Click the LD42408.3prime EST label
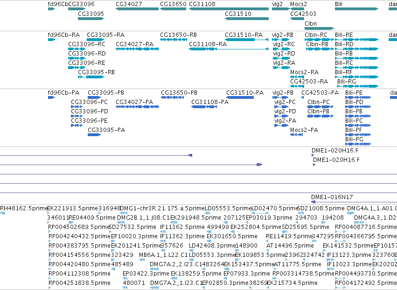 (x=212, y=246)
